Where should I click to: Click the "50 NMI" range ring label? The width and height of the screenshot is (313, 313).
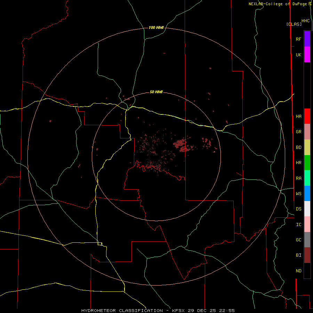(156, 92)
